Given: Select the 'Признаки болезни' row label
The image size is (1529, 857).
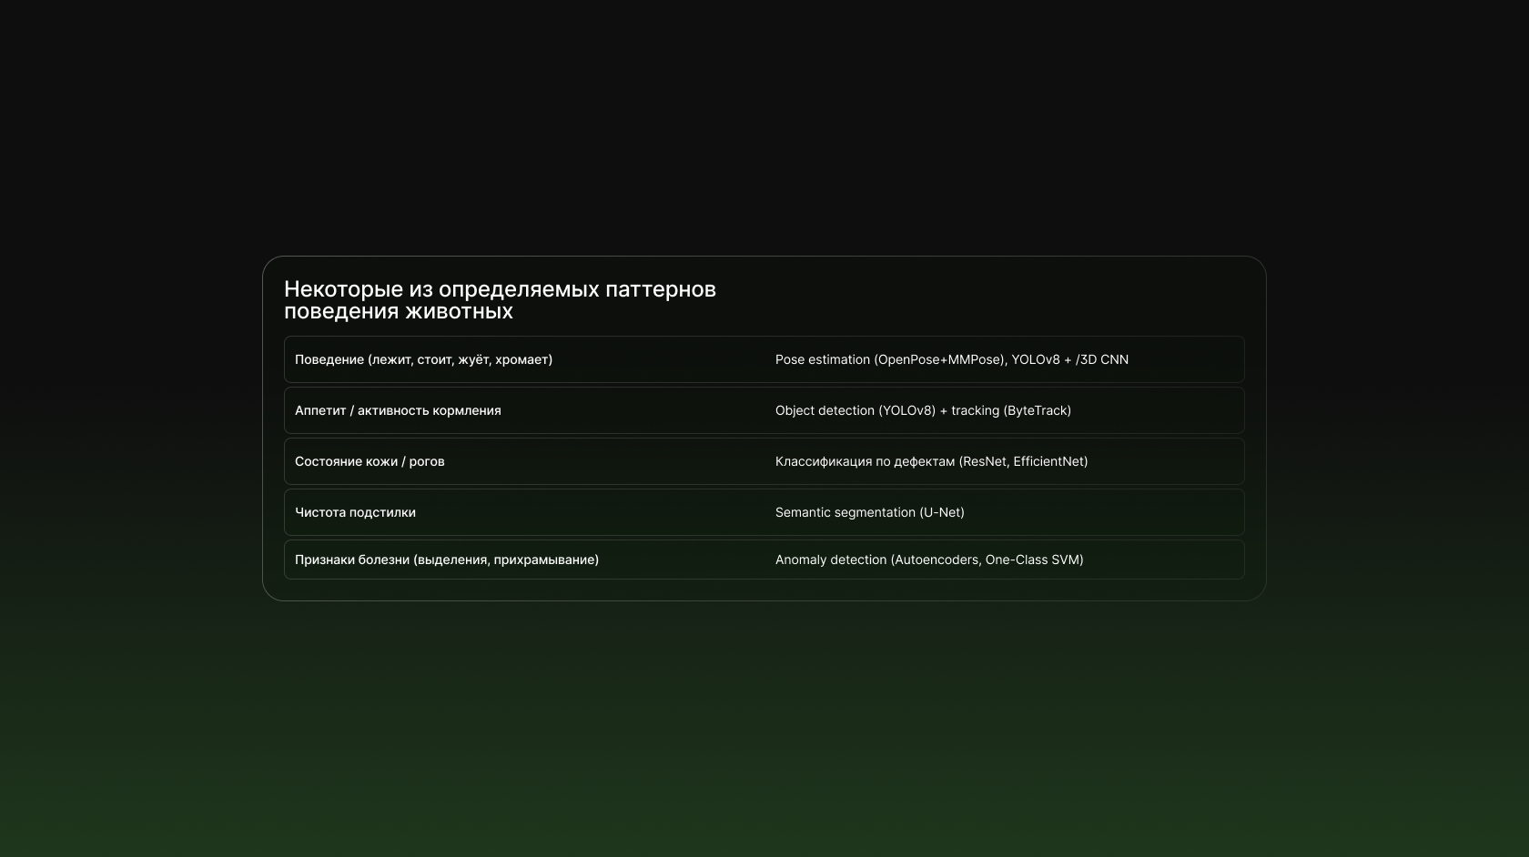Looking at the screenshot, I should (352, 560).
